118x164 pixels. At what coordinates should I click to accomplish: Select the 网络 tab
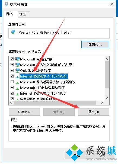coord(9,14)
